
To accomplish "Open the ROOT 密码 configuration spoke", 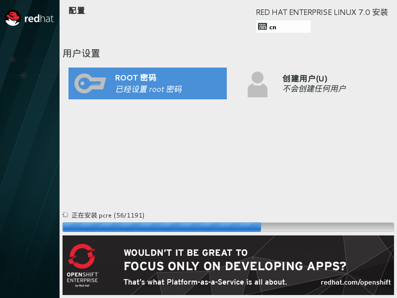I will 147,83.
